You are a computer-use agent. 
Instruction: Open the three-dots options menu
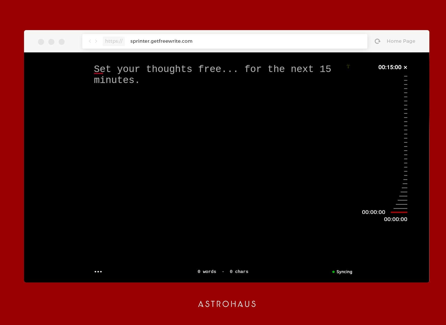[98, 272]
